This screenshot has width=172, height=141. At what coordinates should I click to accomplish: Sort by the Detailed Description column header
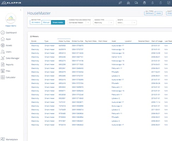click(x=144, y=41)
